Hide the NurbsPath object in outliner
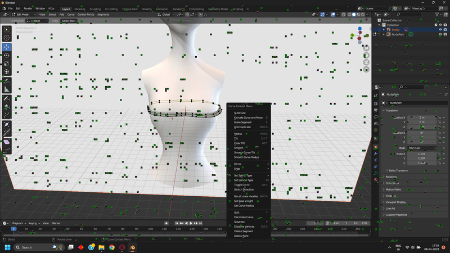Viewport: 450px width, 253px height. (x=440, y=34)
